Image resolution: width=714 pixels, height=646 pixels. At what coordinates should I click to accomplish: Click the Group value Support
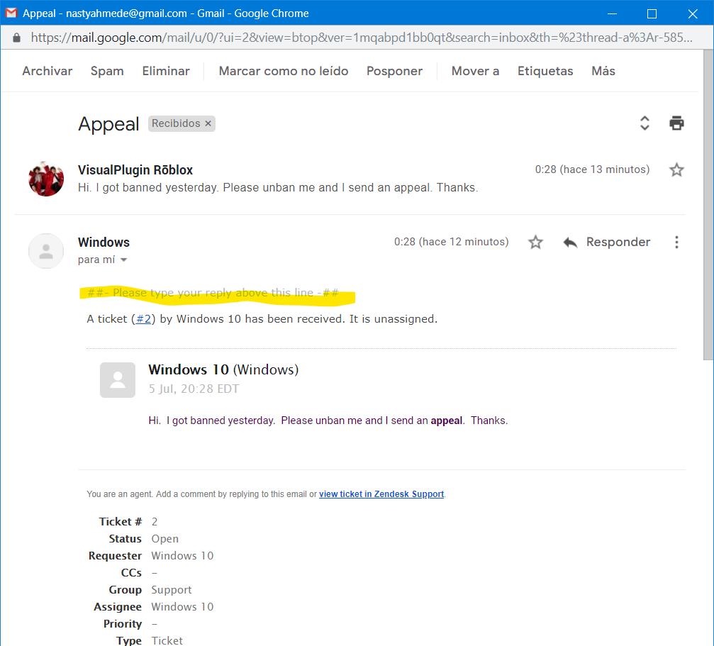coord(171,589)
